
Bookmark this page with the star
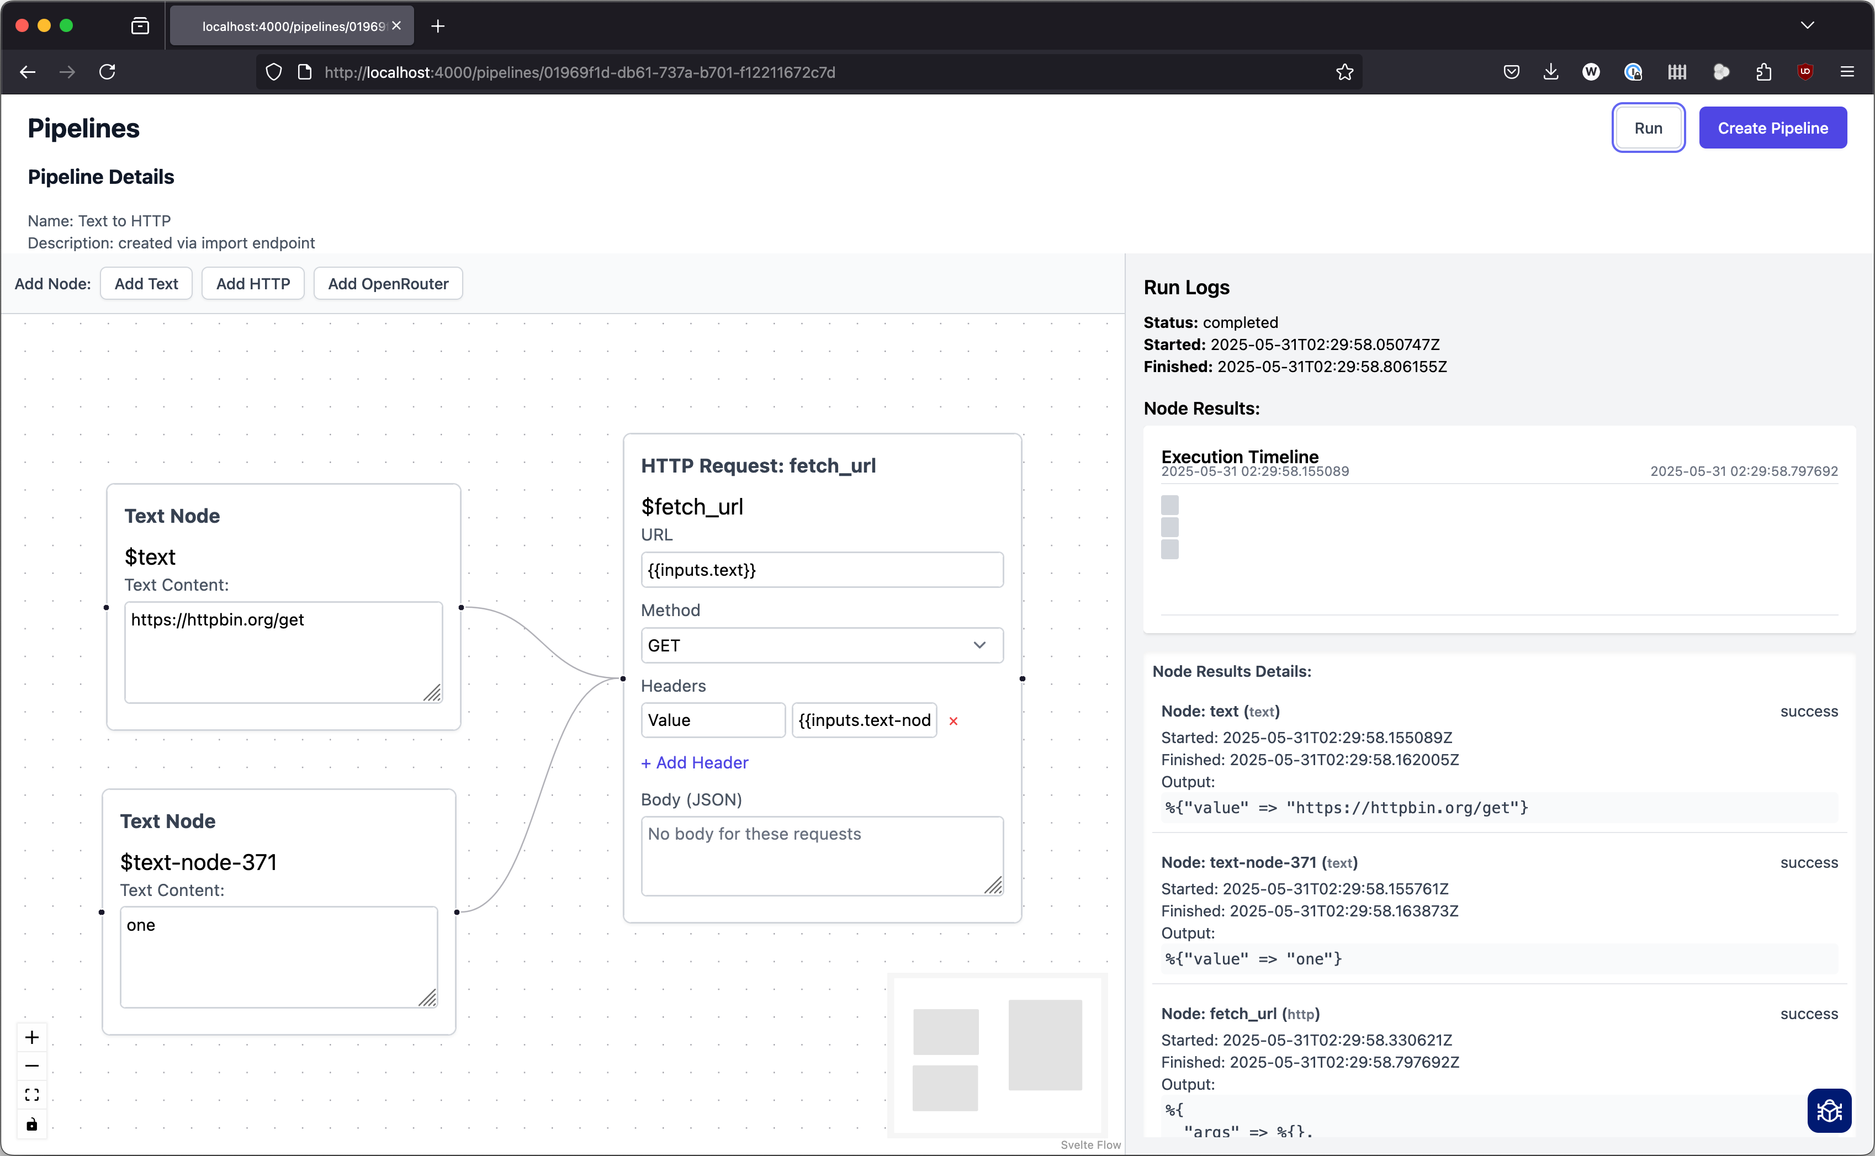[x=1344, y=72]
